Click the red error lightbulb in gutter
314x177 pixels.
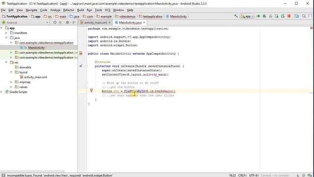click(91, 90)
